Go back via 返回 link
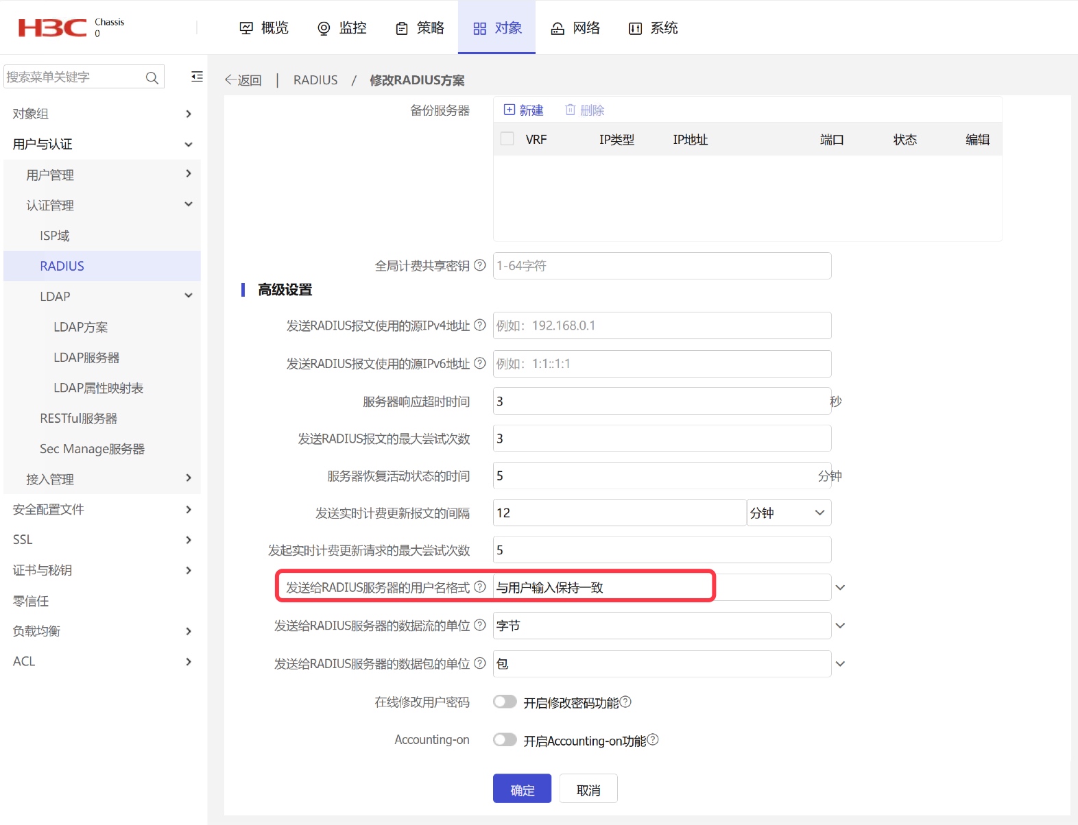The height and width of the screenshot is (825, 1078). point(243,80)
